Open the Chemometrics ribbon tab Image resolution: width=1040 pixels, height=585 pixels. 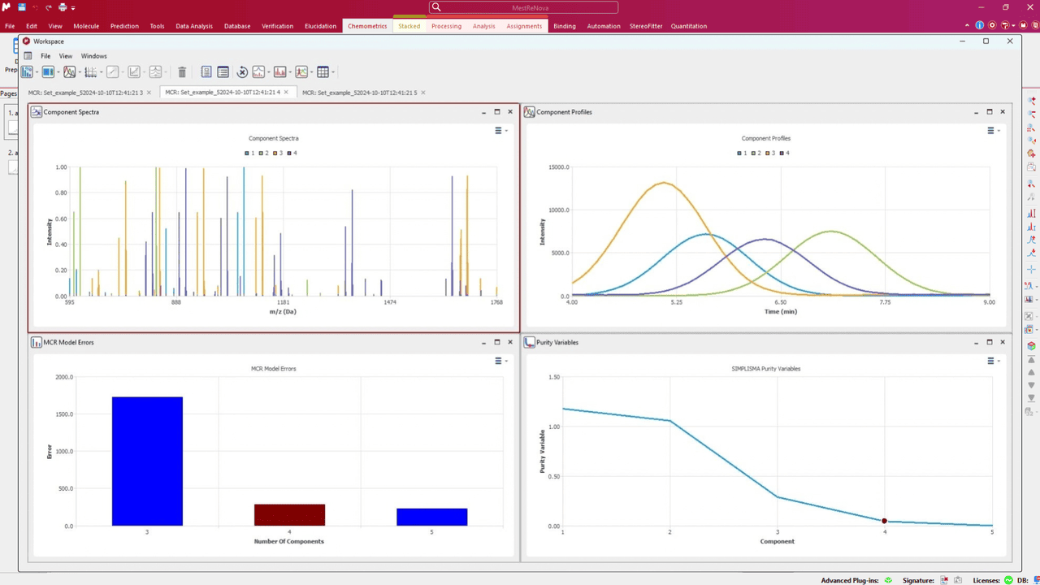coord(367,26)
